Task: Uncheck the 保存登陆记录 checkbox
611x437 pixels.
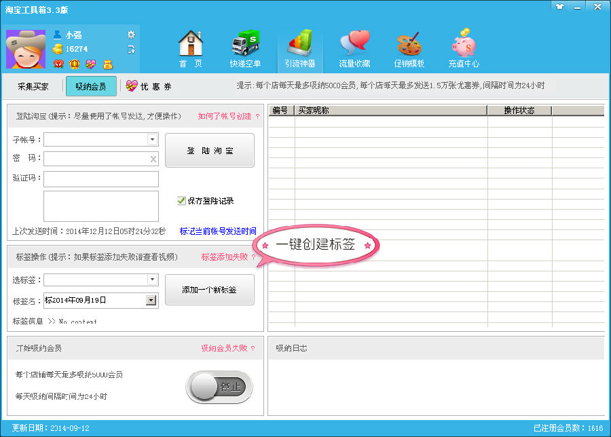Action: pyautogui.click(x=181, y=201)
